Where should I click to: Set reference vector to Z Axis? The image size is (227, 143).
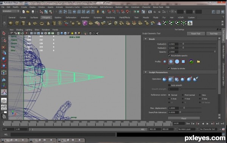tap(200, 99)
